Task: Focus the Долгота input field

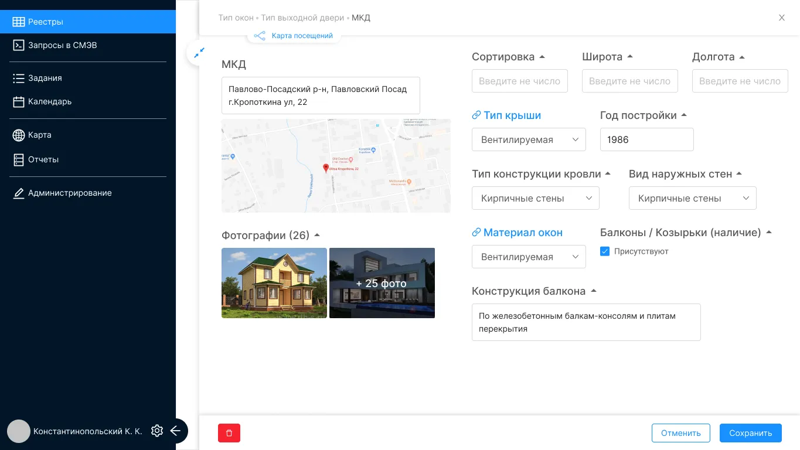Action: 740,81
